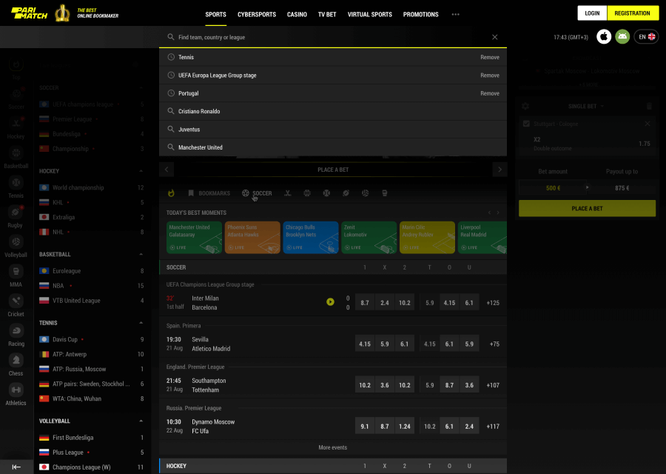Image resolution: width=666 pixels, height=474 pixels.
Task: Collapse the BASKETBALL section in sidebar
Action: [x=141, y=254]
